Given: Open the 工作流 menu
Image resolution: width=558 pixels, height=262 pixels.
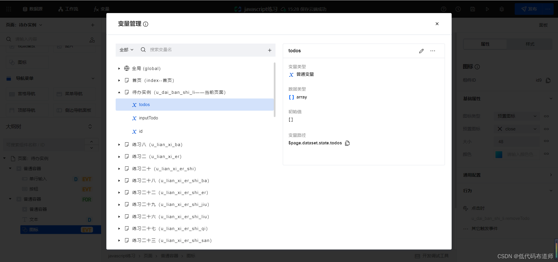Looking at the screenshot, I should click(x=68, y=9).
